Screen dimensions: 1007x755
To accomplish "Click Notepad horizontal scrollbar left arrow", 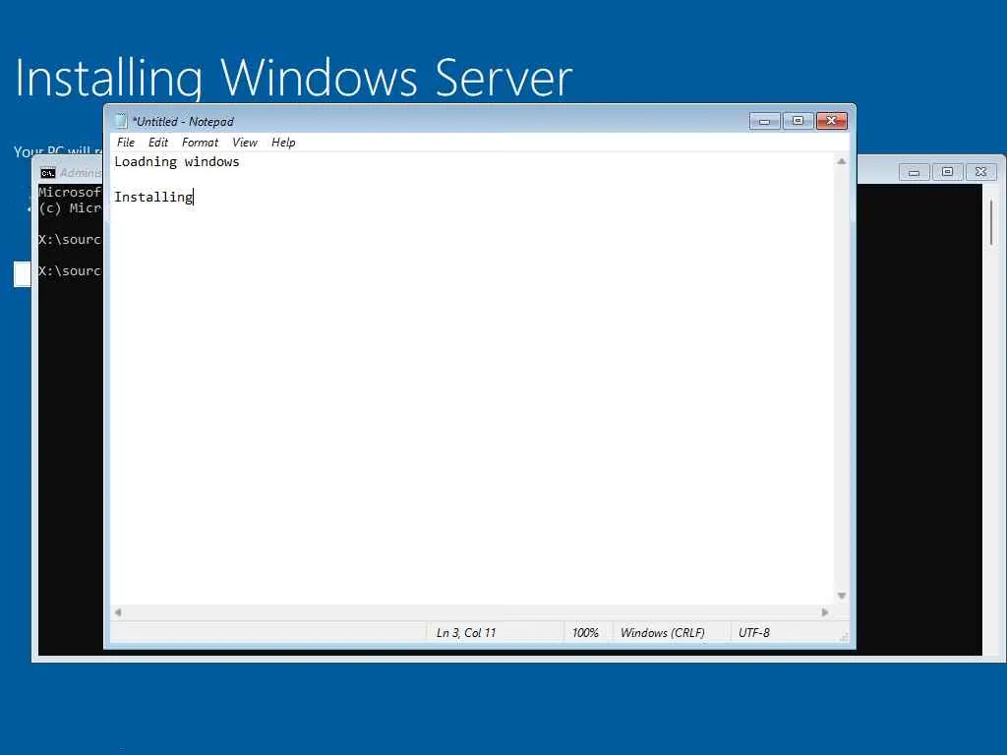I will 118,612.
